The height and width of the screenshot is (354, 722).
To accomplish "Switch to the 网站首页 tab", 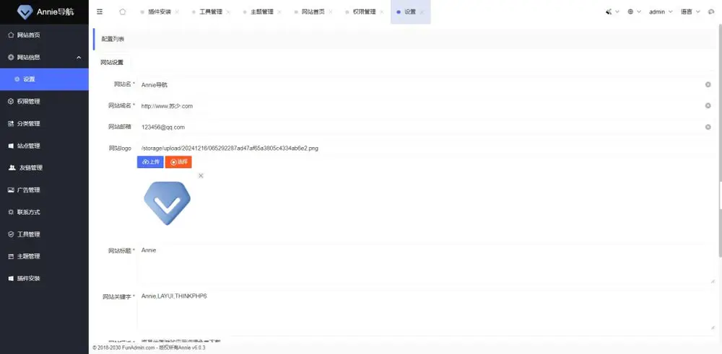I will [x=313, y=12].
